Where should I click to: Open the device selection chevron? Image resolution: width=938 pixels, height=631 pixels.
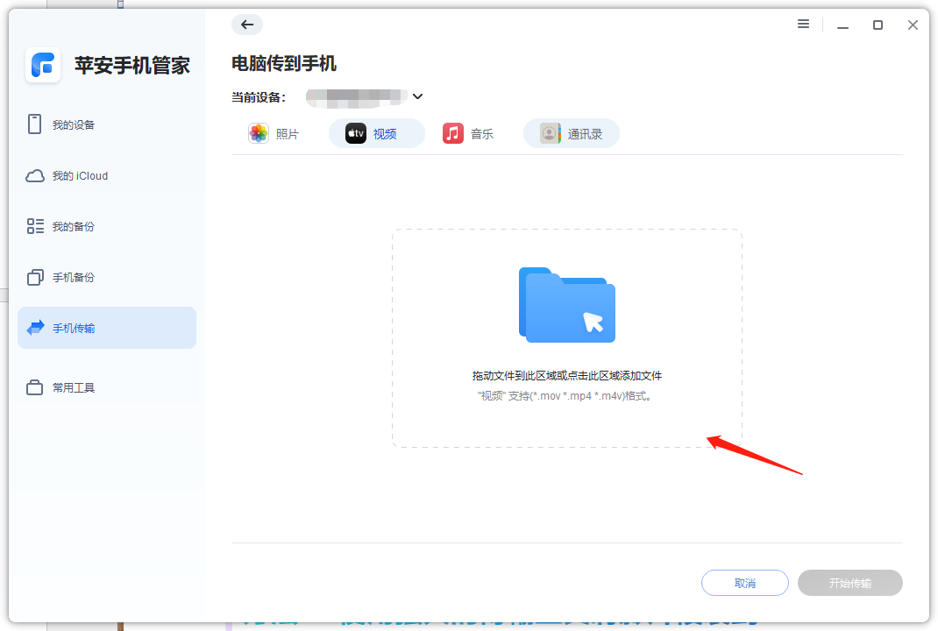click(418, 96)
